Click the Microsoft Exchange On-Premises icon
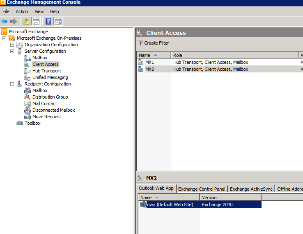 pos(12,38)
